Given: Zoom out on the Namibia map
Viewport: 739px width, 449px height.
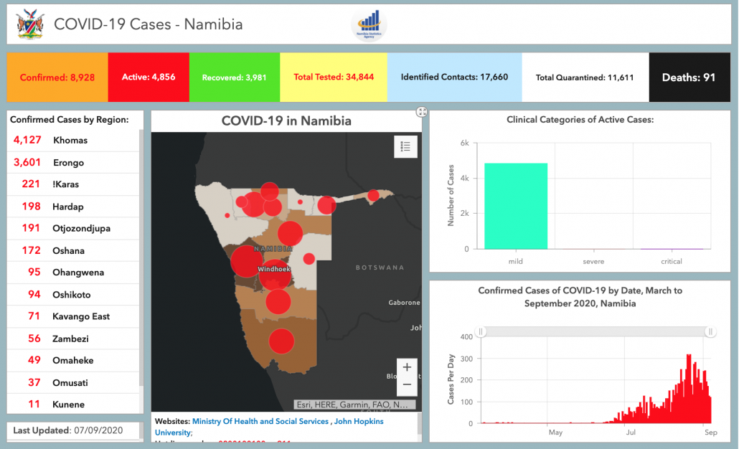Looking at the screenshot, I should tap(407, 384).
